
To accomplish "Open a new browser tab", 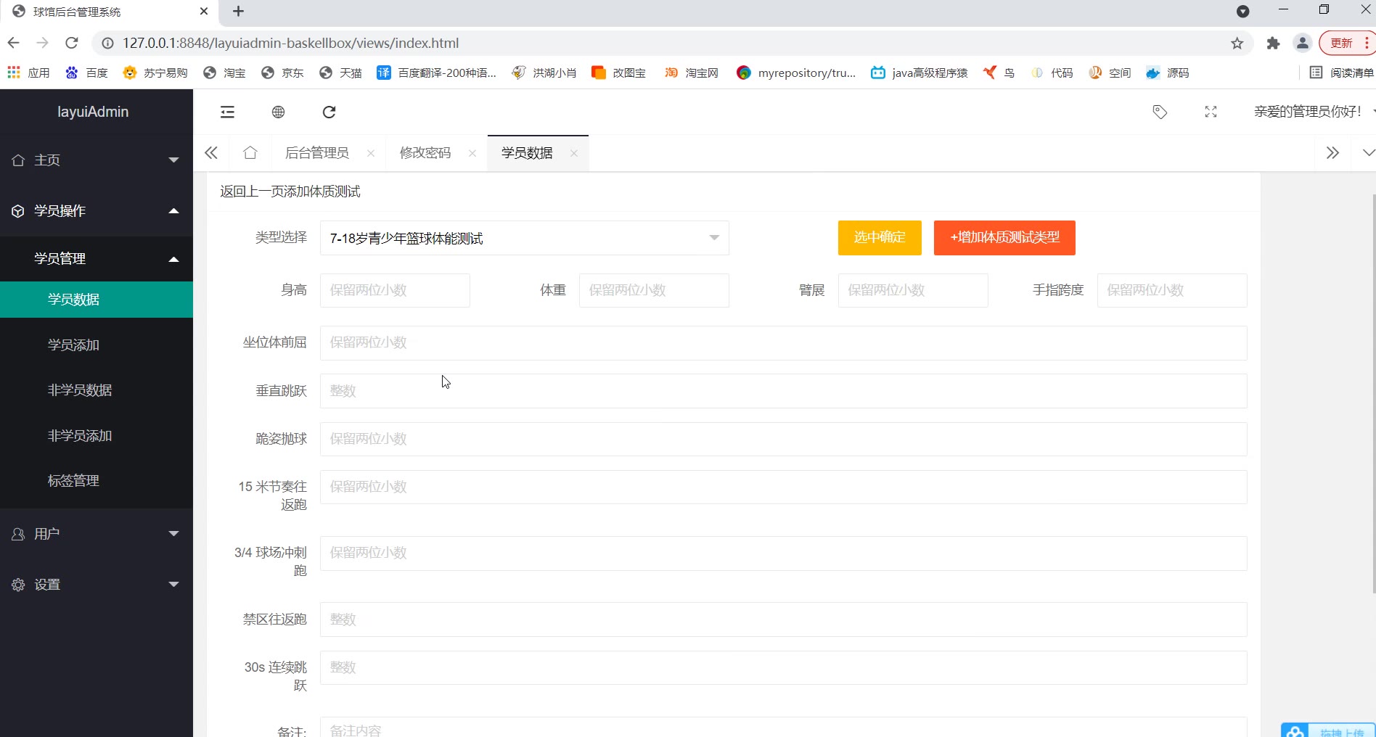I will pyautogui.click(x=238, y=11).
